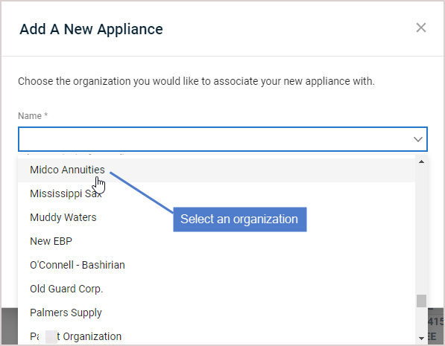This screenshot has width=445, height=346.
Task: Click the scrollbar track above the thumb
Action: pos(421,229)
